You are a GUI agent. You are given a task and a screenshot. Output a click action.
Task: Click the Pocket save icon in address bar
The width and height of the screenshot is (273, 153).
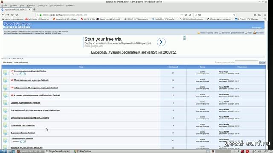point(186,15)
